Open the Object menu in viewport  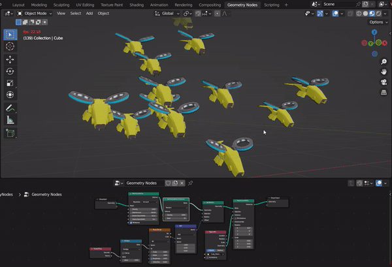(103, 14)
